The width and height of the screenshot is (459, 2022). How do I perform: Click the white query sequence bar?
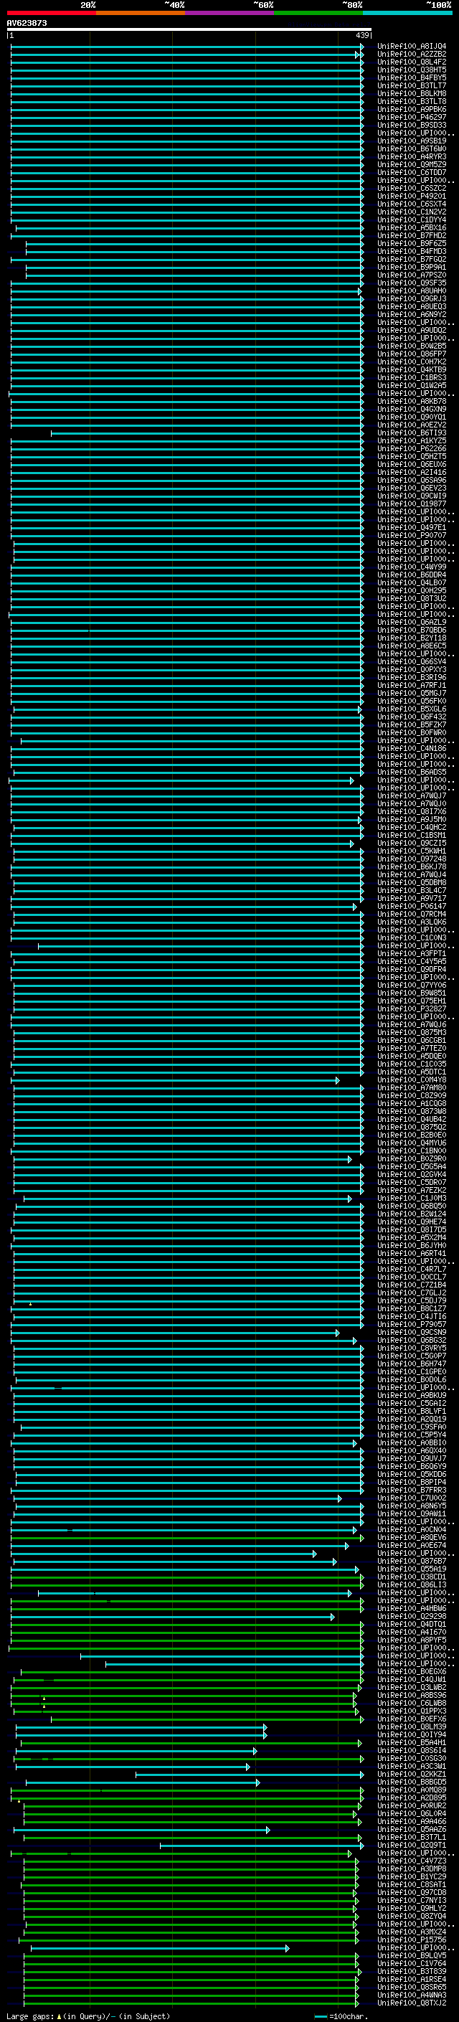pyautogui.click(x=189, y=29)
